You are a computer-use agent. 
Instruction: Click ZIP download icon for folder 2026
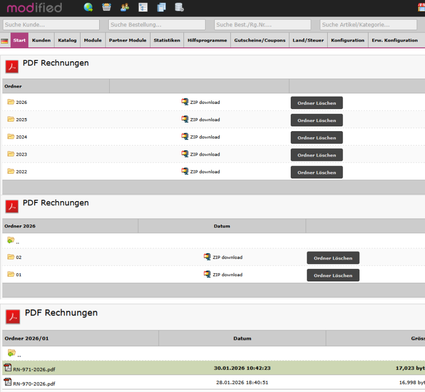[185, 102]
